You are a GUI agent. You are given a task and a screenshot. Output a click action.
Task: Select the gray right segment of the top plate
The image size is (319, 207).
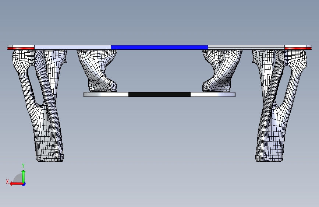[x=246, y=47]
